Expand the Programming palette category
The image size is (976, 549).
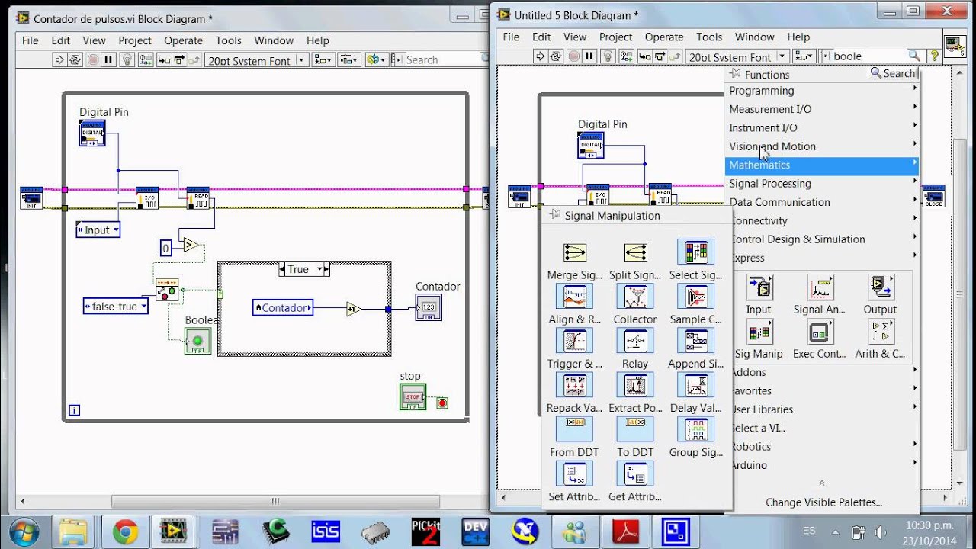822,90
